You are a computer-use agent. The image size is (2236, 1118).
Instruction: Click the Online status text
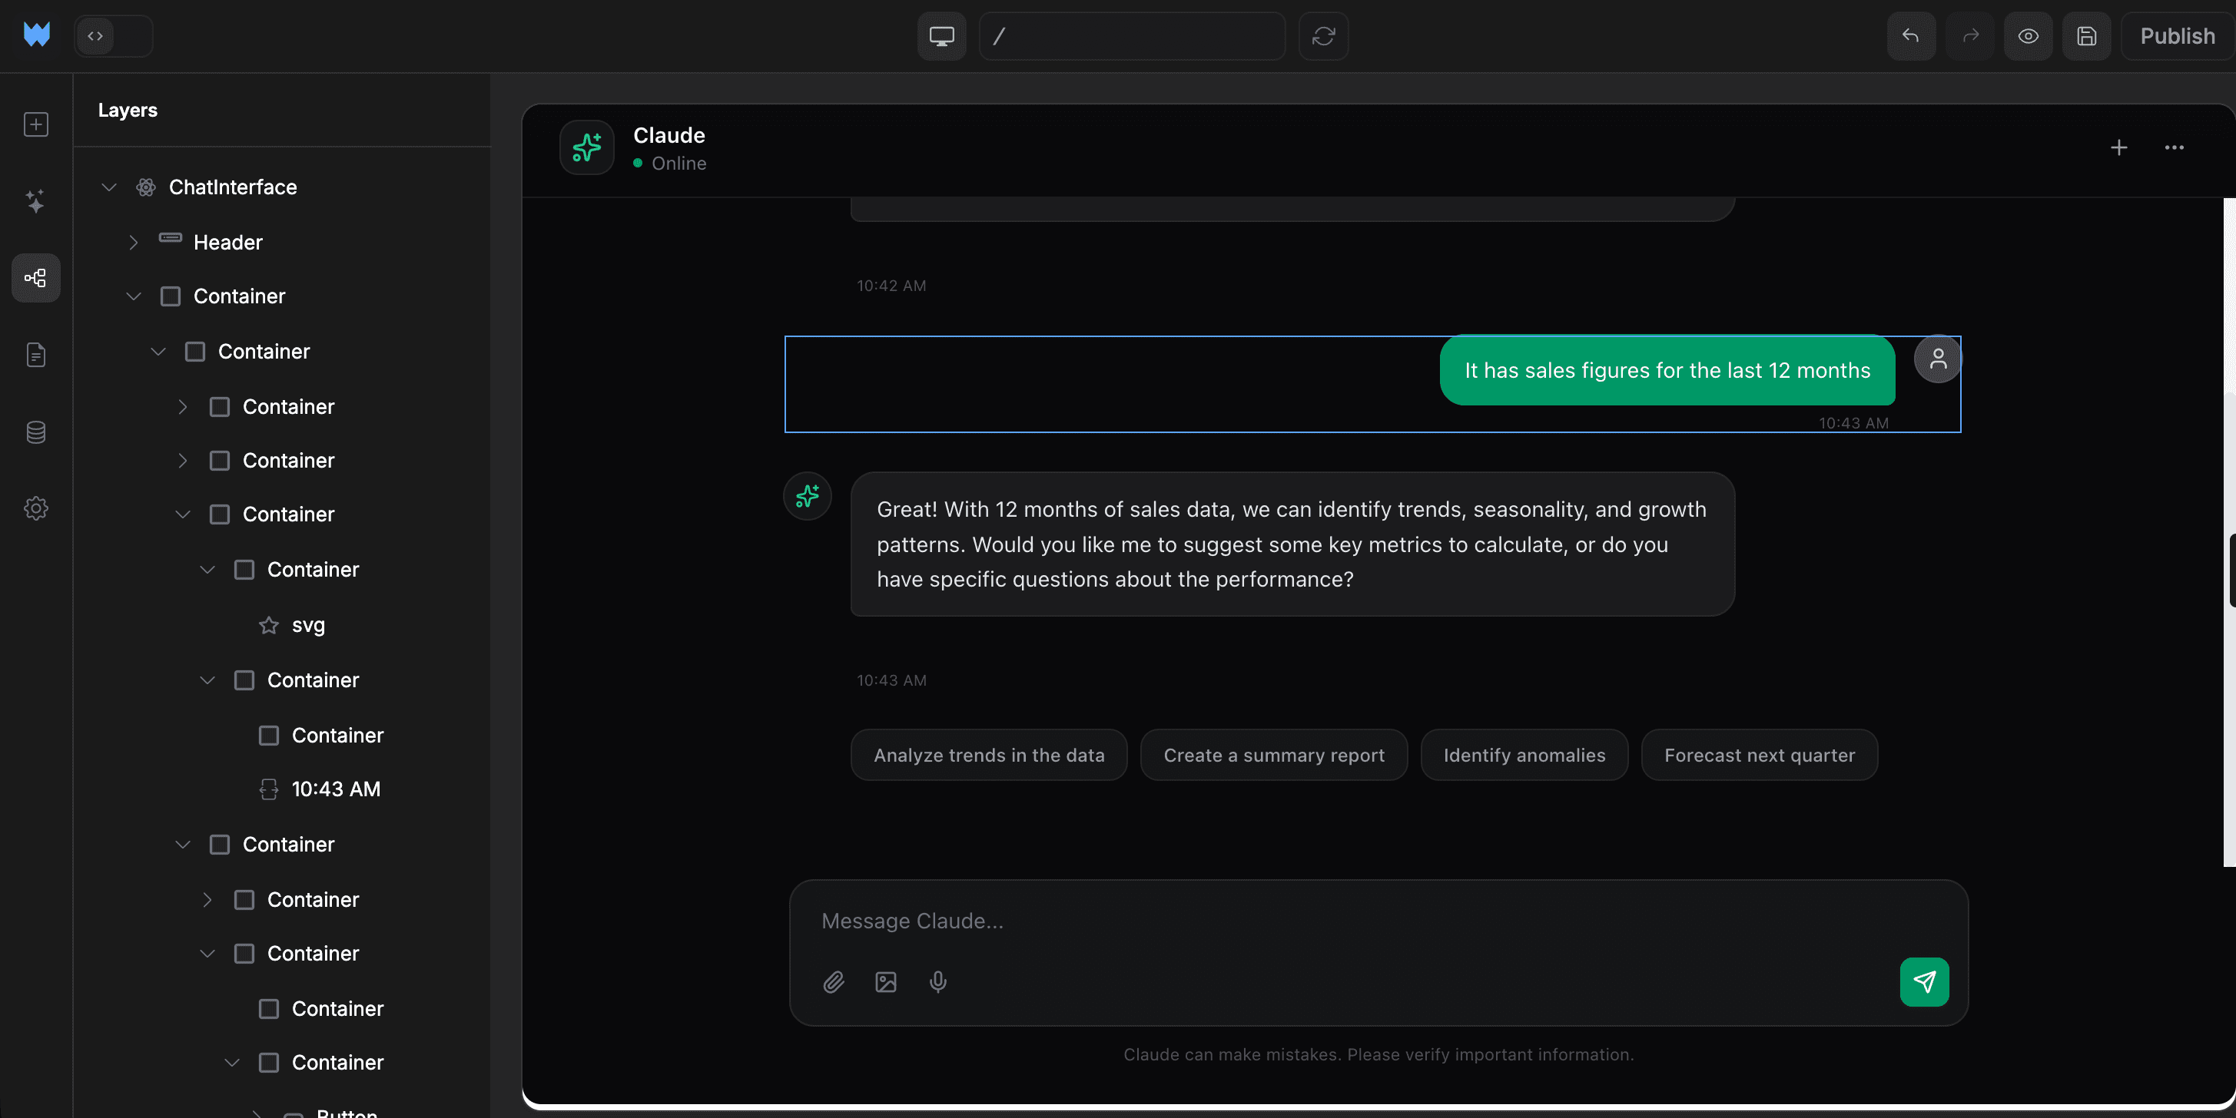click(x=678, y=164)
